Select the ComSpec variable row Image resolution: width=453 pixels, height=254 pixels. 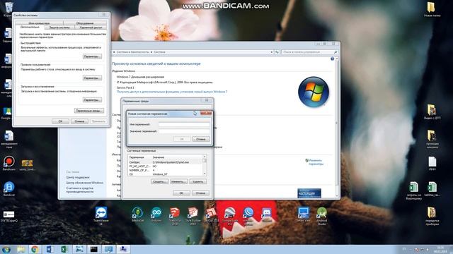pyautogui.click(x=166, y=162)
